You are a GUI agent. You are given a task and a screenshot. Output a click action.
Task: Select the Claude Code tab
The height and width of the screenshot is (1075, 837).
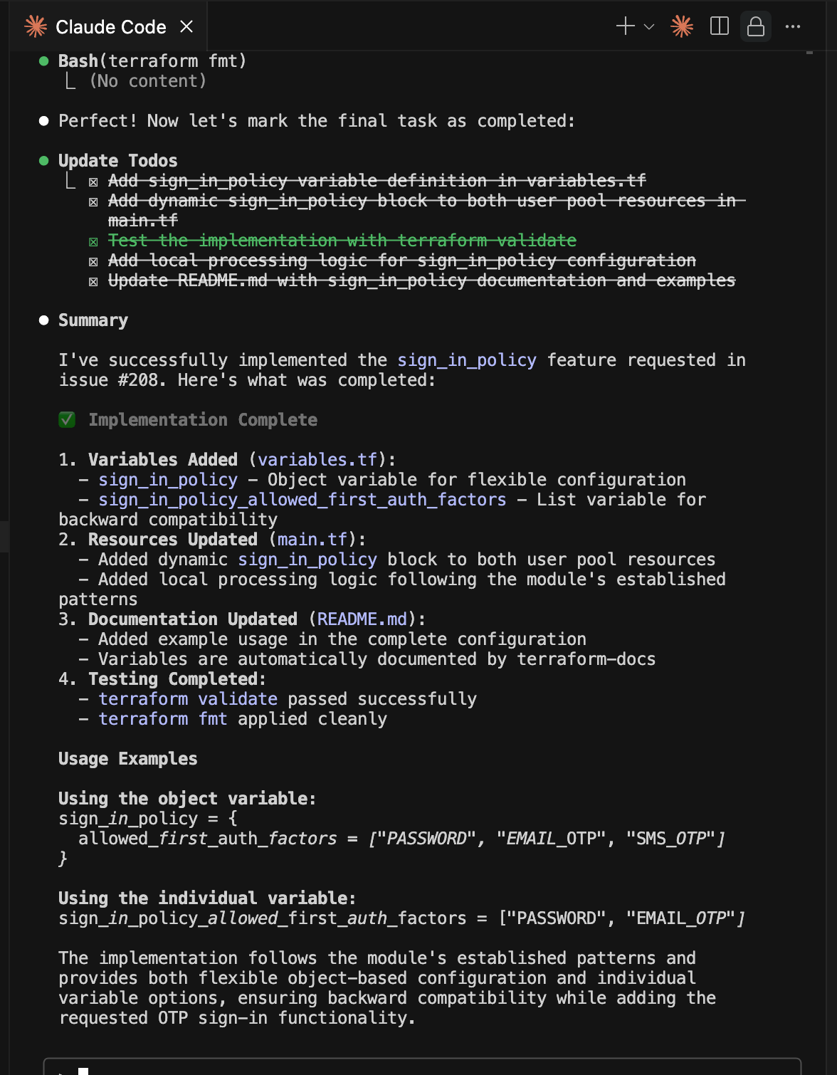[x=109, y=26]
